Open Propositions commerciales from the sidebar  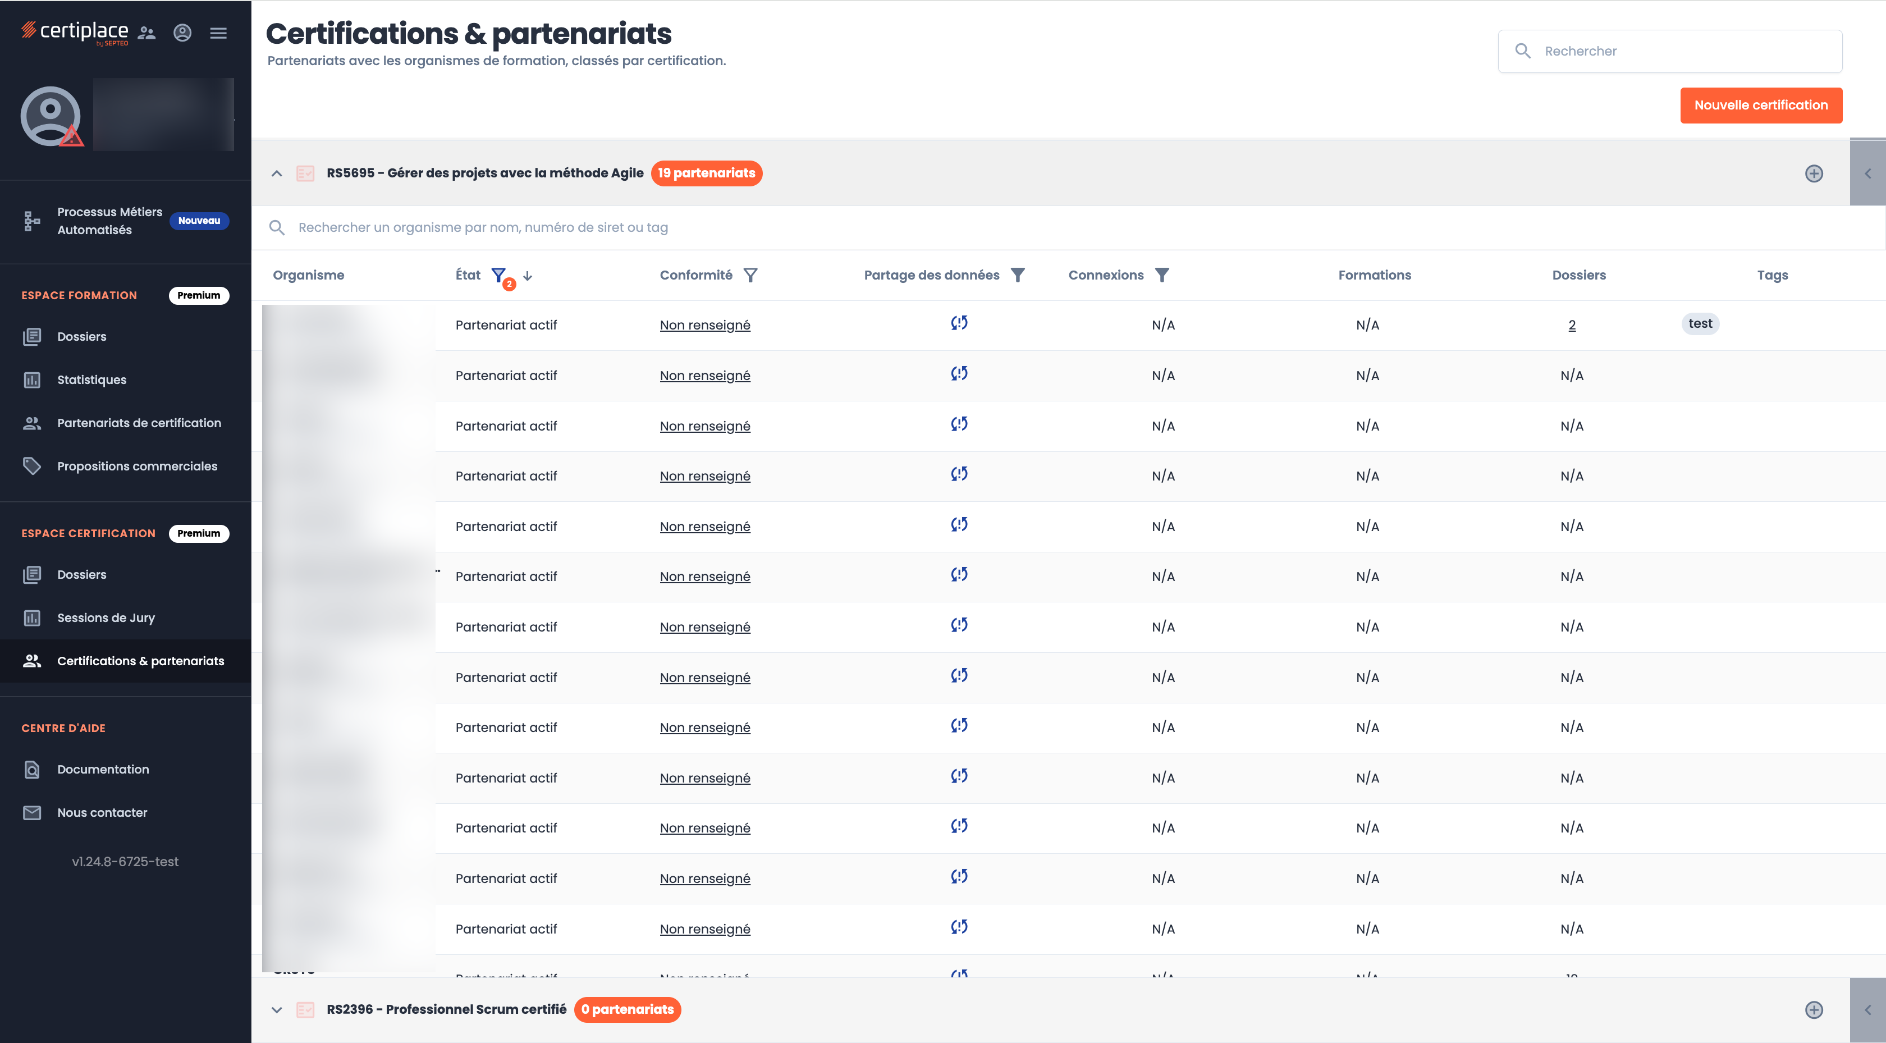(x=137, y=465)
